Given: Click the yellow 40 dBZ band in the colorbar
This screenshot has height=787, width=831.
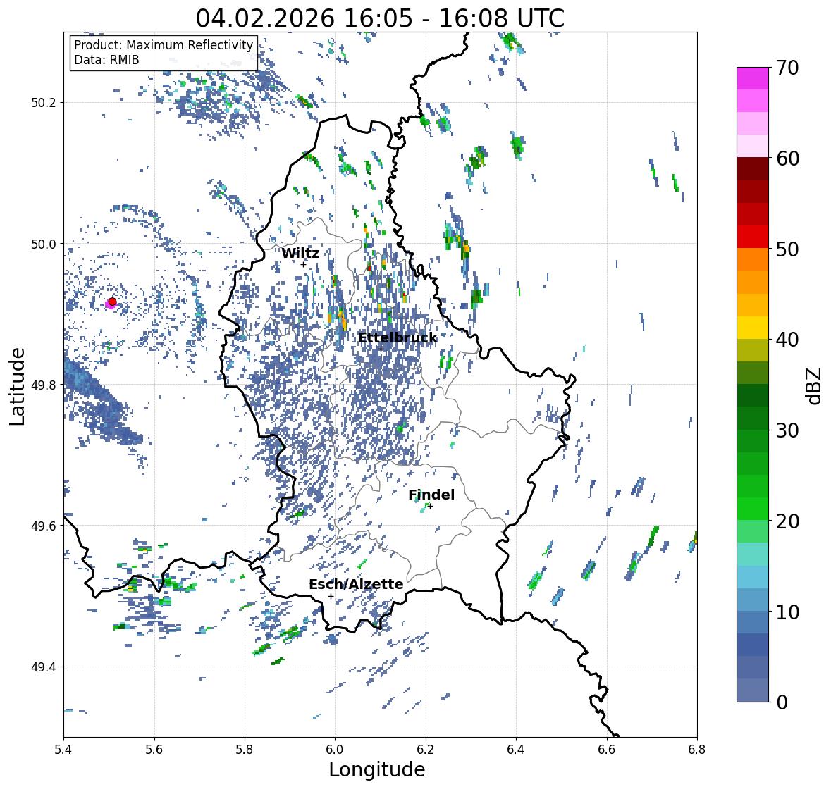Looking at the screenshot, I should coord(753,328).
